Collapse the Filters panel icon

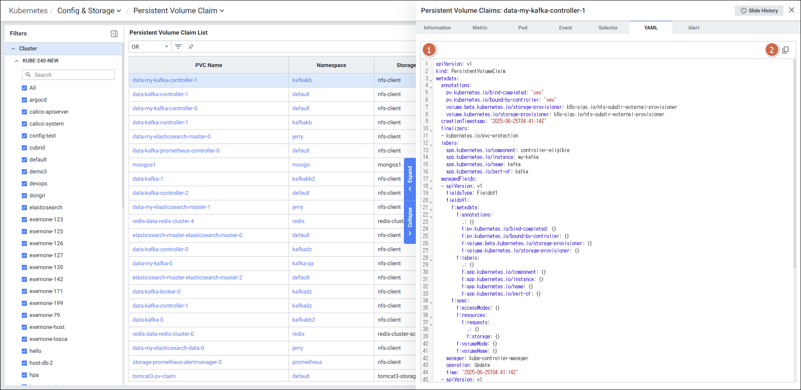(114, 34)
